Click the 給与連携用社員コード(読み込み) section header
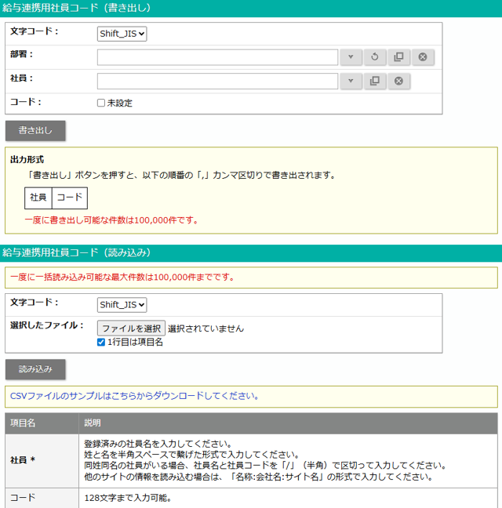The height and width of the screenshot is (508, 502). pyautogui.click(x=77, y=253)
